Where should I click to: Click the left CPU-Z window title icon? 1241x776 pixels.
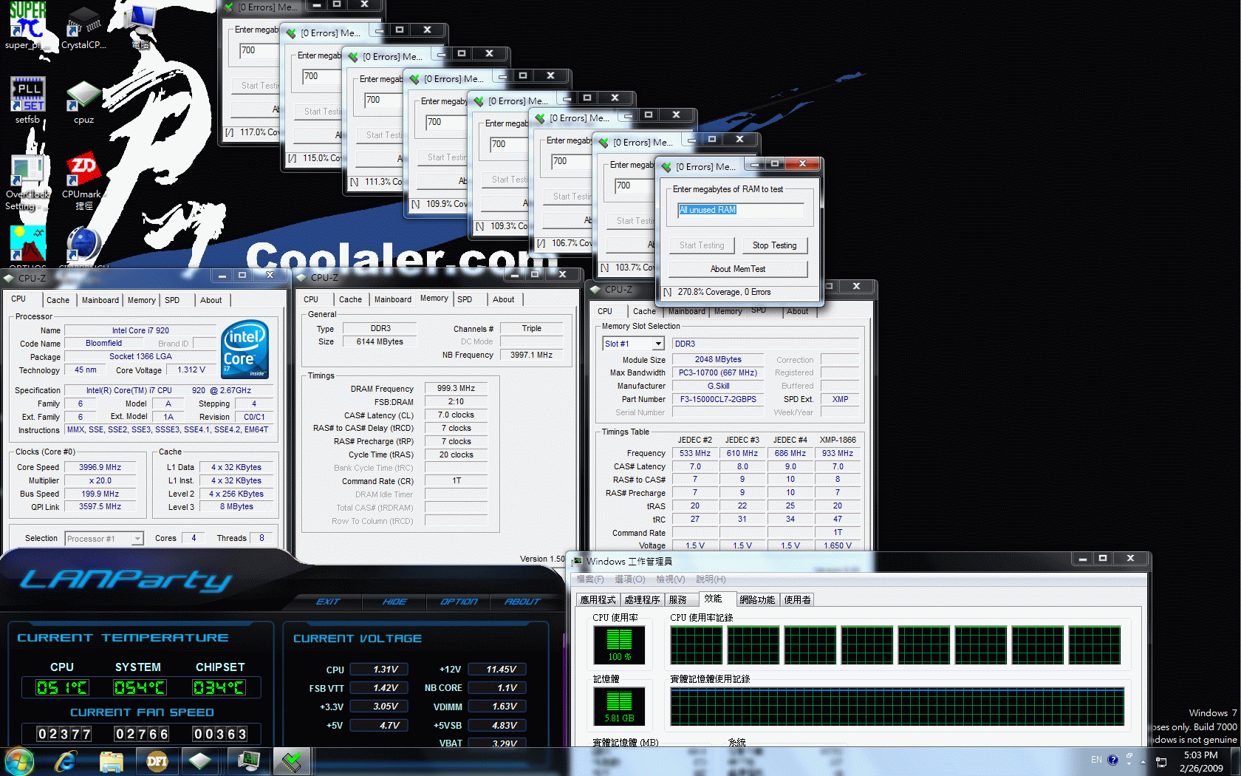(x=9, y=278)
